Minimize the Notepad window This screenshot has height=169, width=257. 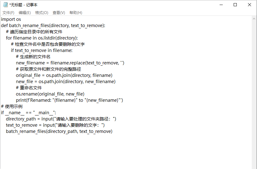coord(221,5)
